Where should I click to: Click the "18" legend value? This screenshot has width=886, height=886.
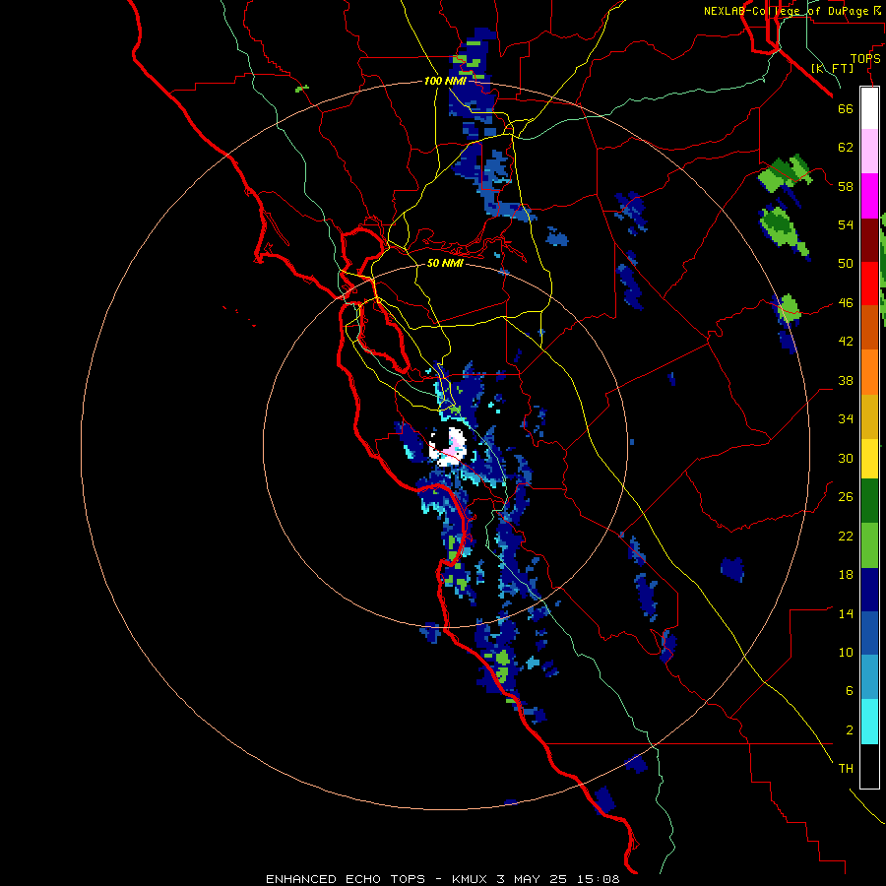click(846, 575)
